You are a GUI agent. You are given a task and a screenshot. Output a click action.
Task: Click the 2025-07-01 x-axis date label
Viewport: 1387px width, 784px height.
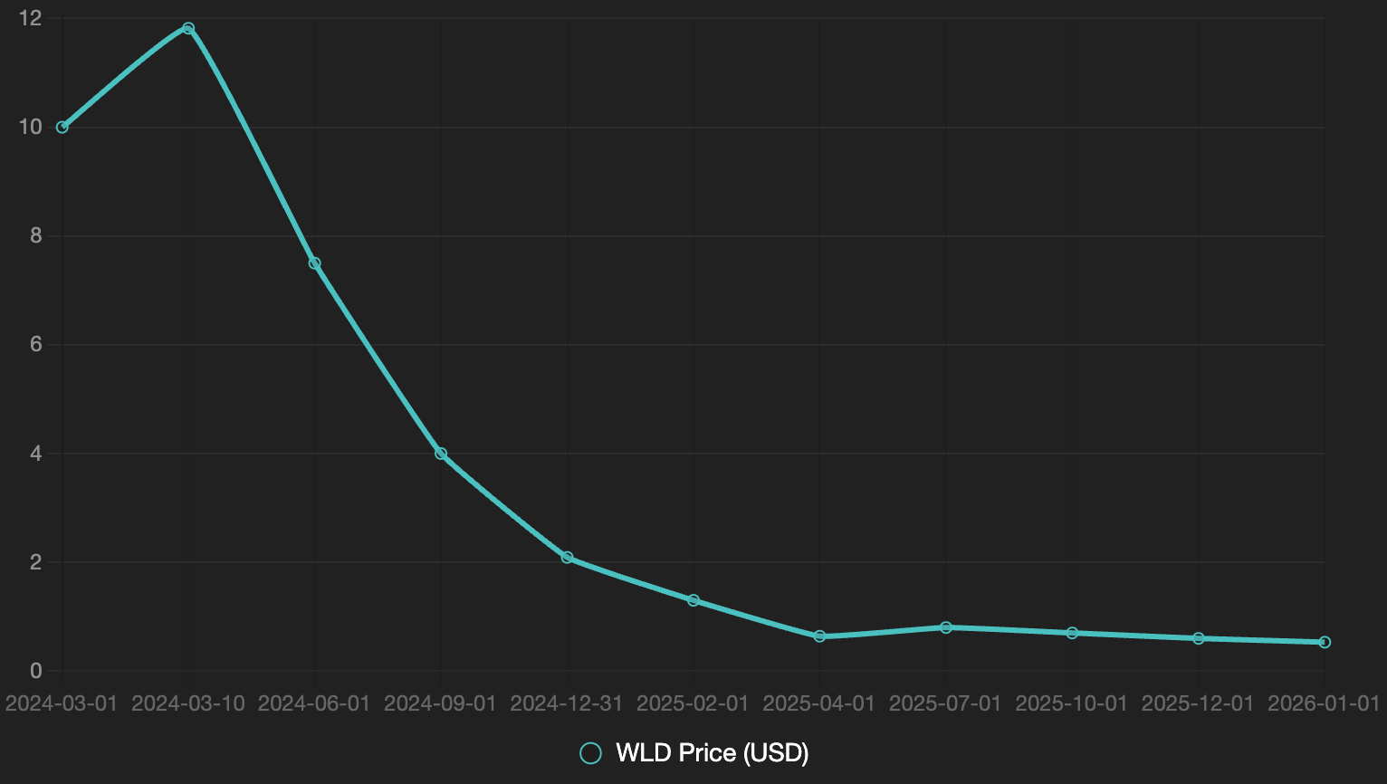[946, 703]
